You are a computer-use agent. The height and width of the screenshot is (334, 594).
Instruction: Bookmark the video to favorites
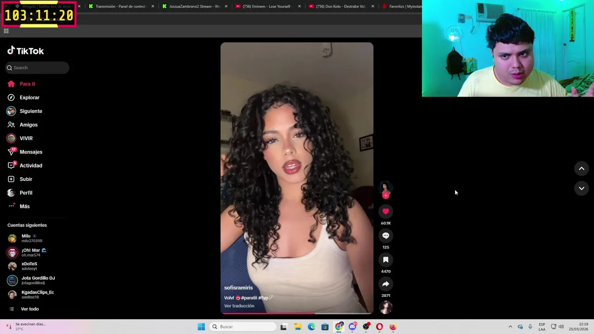point(386,260)
